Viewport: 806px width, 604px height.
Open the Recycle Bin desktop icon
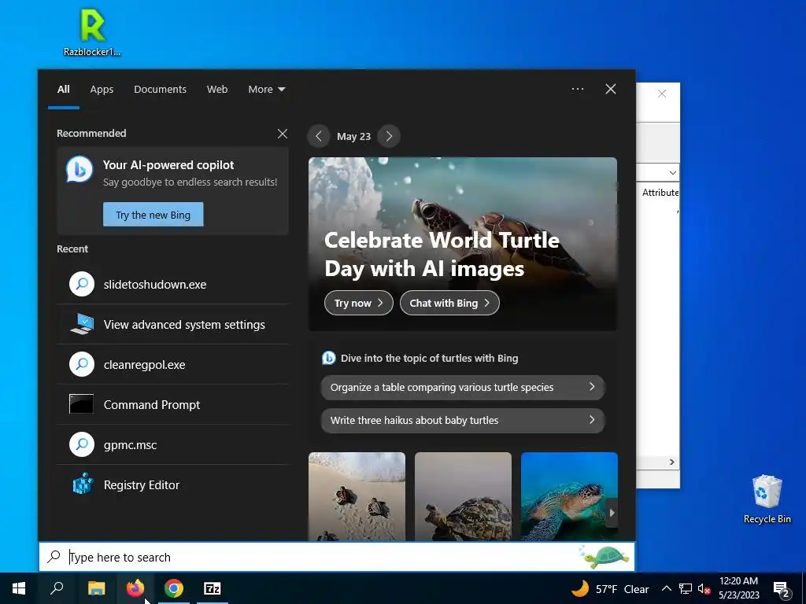[767, 499]
